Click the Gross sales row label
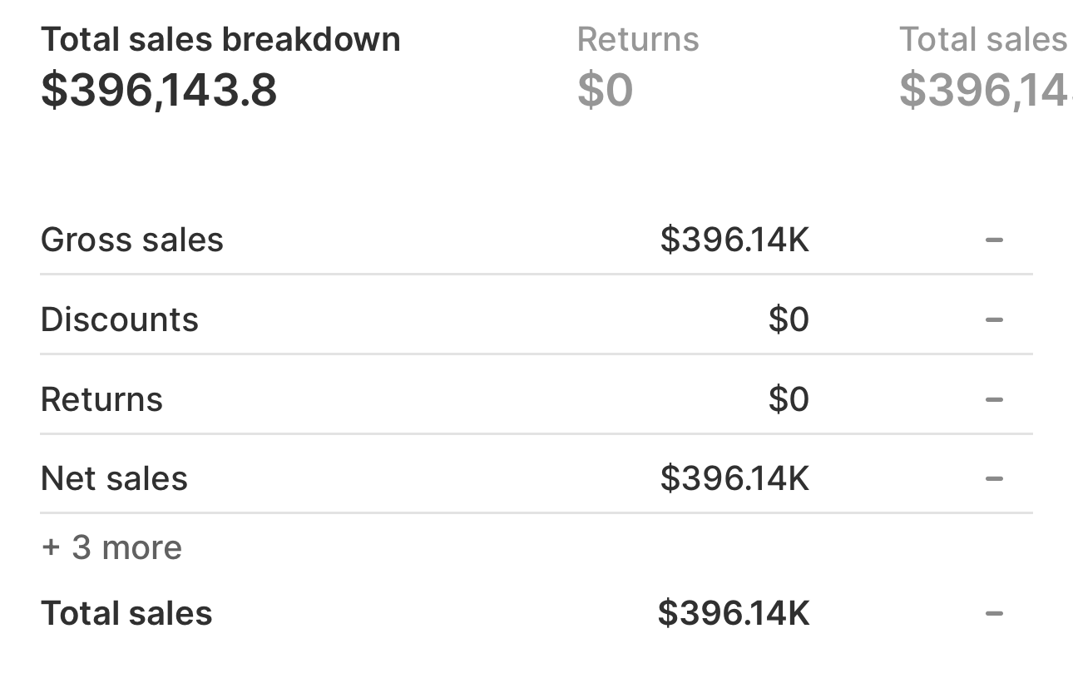The image size is (1073, 688). [132, 240]
